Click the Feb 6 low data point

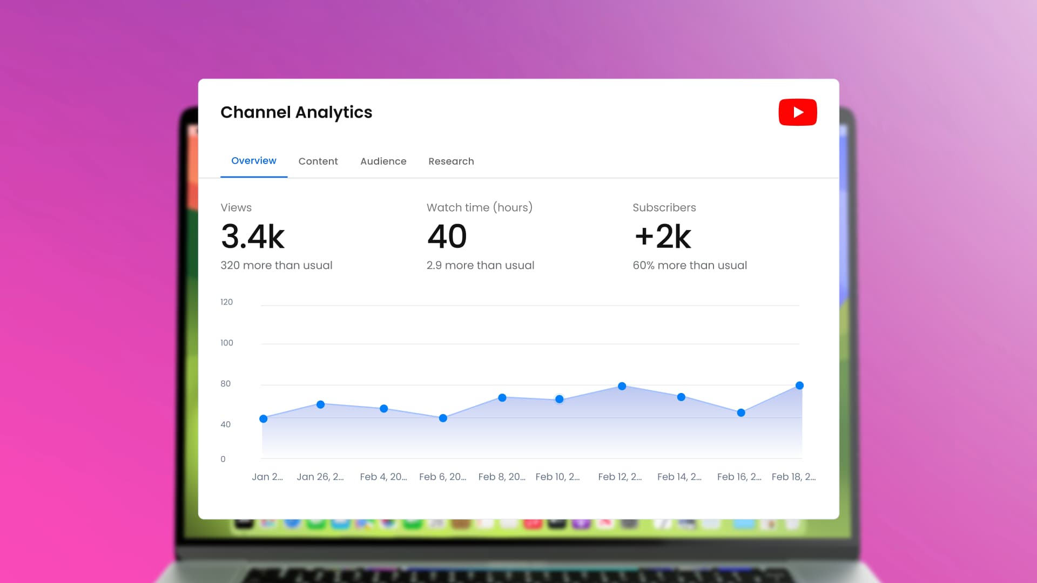[x=443, y=417]
